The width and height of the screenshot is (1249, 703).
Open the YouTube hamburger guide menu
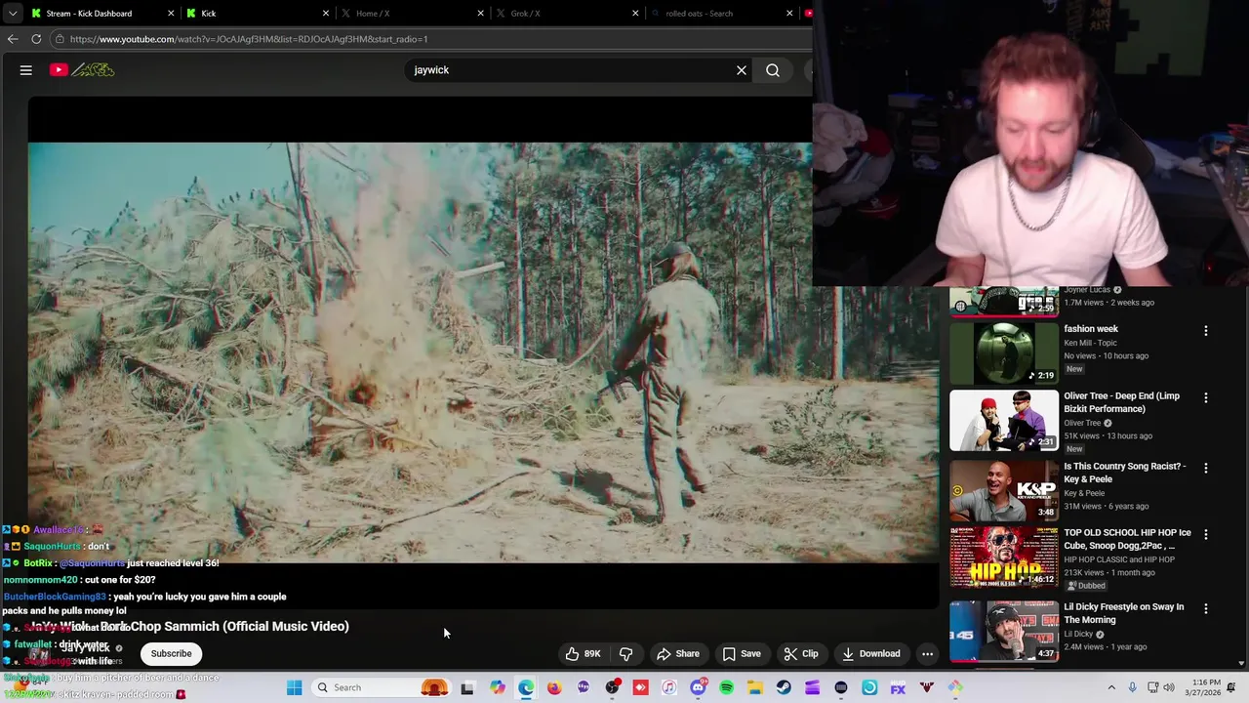[26, 70]
